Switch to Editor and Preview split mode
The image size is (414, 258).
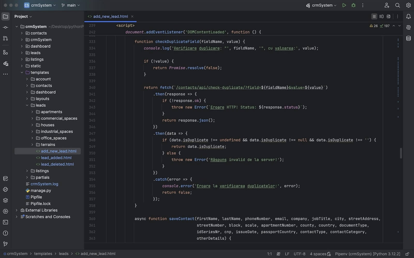pos(381,17)
